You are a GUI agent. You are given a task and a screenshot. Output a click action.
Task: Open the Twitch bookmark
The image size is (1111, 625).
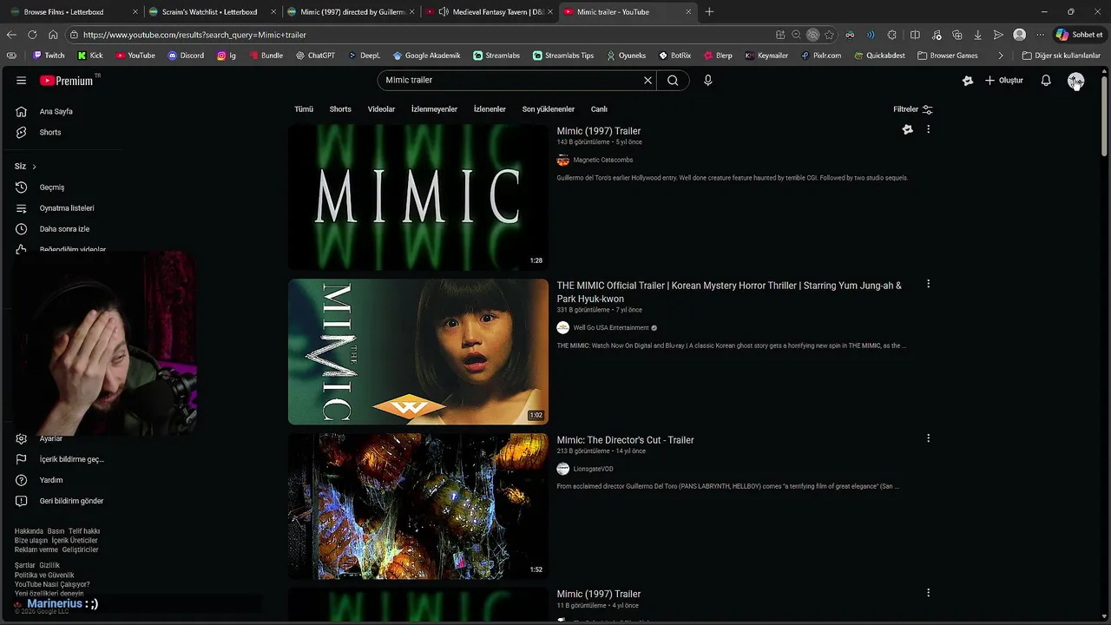(x=49, y=56)
